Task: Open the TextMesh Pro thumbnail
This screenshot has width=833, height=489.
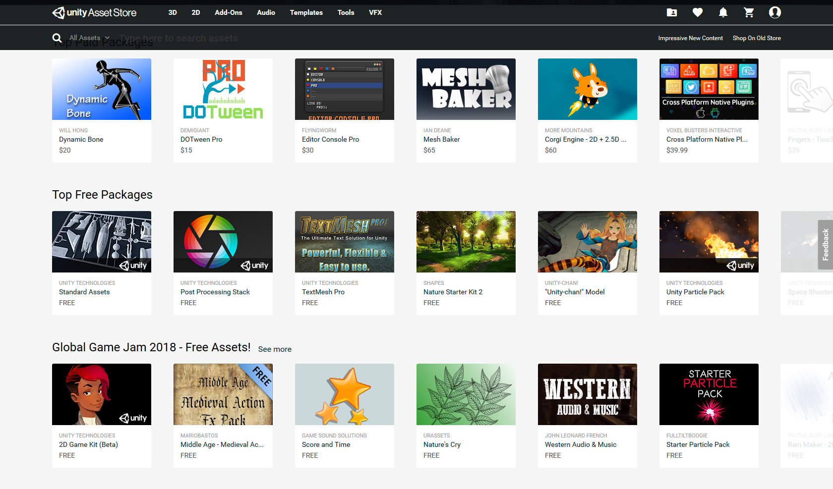Action: (345, 242)
